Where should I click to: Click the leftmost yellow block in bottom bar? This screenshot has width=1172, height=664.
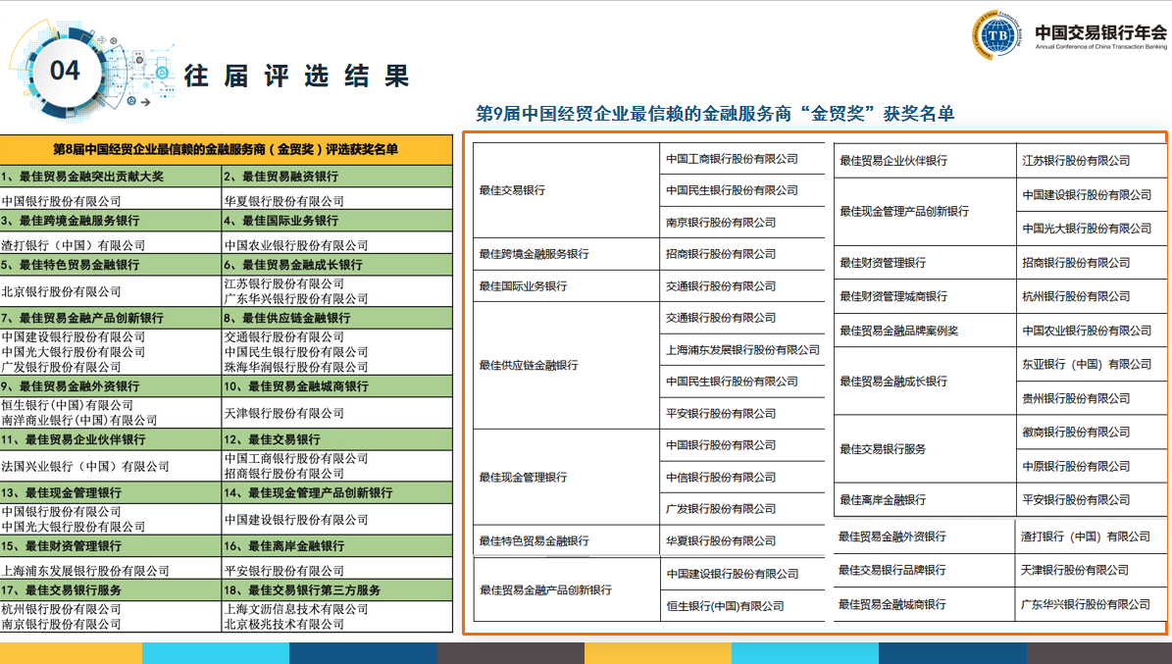point(71,653)
